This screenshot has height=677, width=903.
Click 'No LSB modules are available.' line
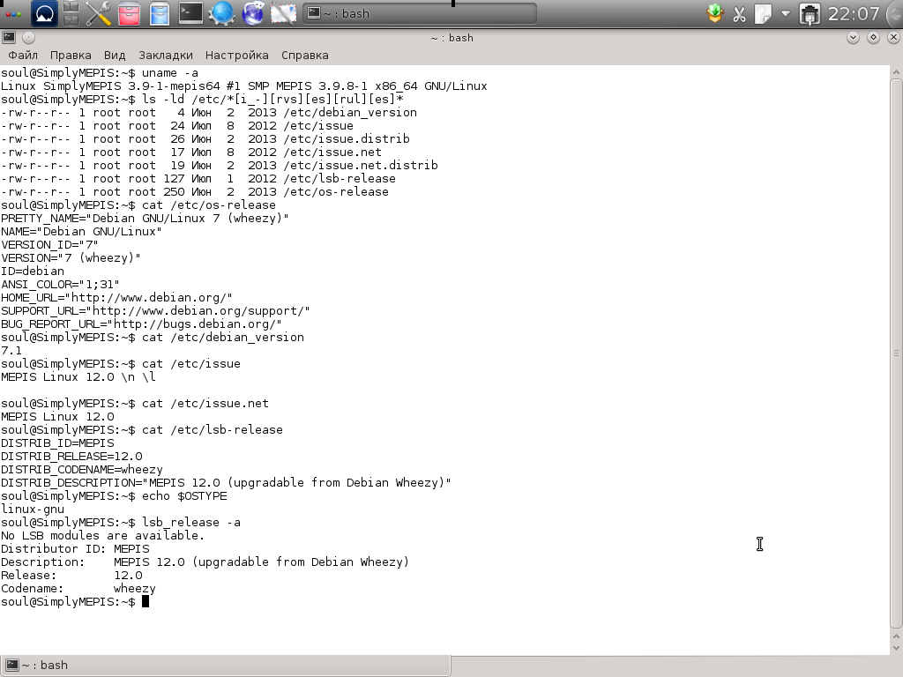102,536
